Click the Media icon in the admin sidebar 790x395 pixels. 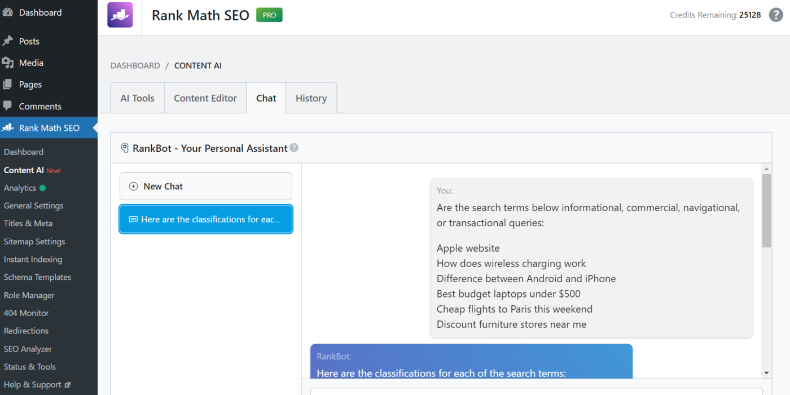click(8, 63)
